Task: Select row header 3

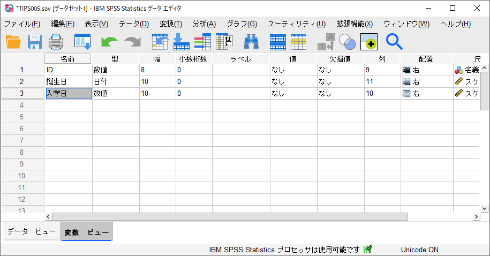Action: [22, 93]
